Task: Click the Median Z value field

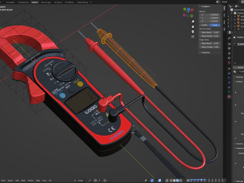Action: point(210,21)
